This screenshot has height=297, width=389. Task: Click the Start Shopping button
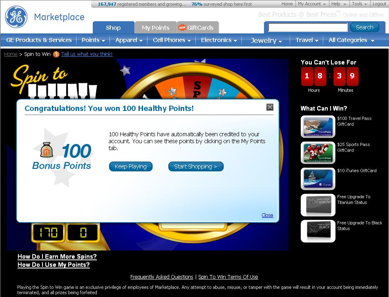click(x=196, y=166)
